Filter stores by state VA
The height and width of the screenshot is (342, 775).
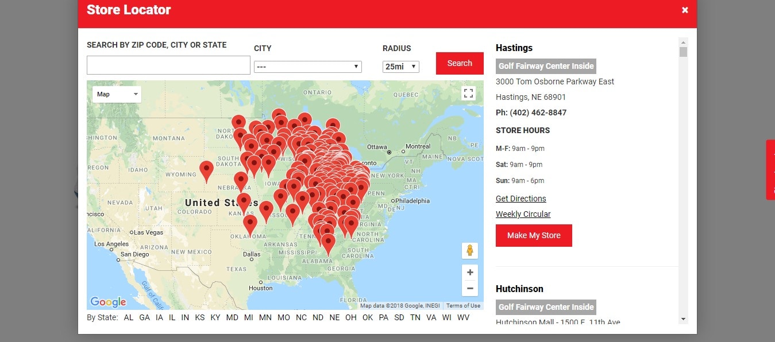click(431, 317)
